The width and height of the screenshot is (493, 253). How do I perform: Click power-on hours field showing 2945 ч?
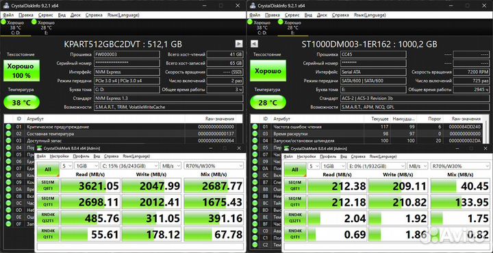coord(471,90)
